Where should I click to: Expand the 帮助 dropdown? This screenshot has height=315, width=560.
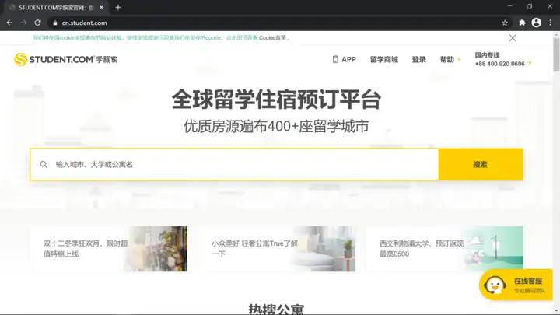(x=450, y=59)
